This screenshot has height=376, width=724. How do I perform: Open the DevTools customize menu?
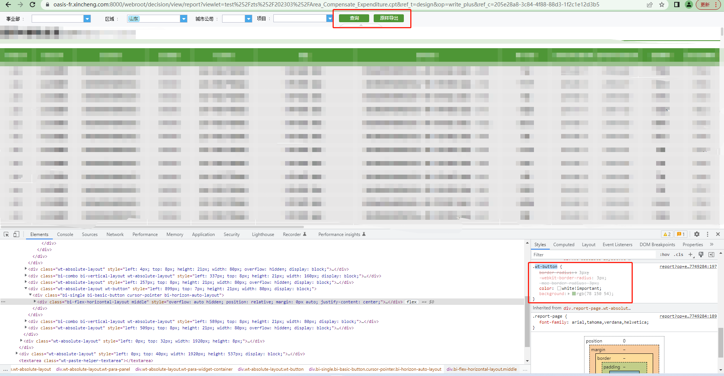(x=707, y=234)
